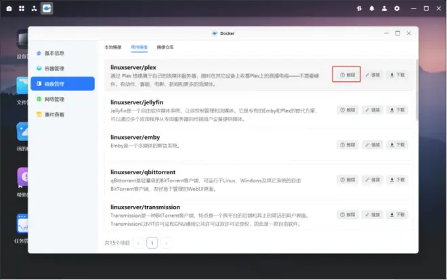Click 下载 download for linuxserver/emby
Image resolution: width=447 pixels, height=280 pixels.
tap(398, 145)
